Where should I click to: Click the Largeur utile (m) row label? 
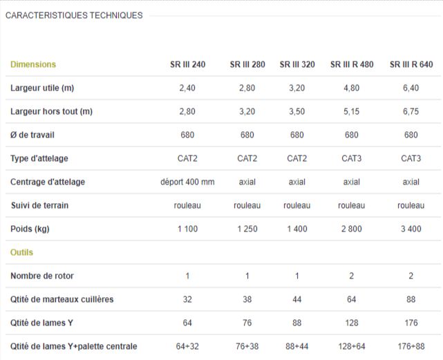(42, 88)
